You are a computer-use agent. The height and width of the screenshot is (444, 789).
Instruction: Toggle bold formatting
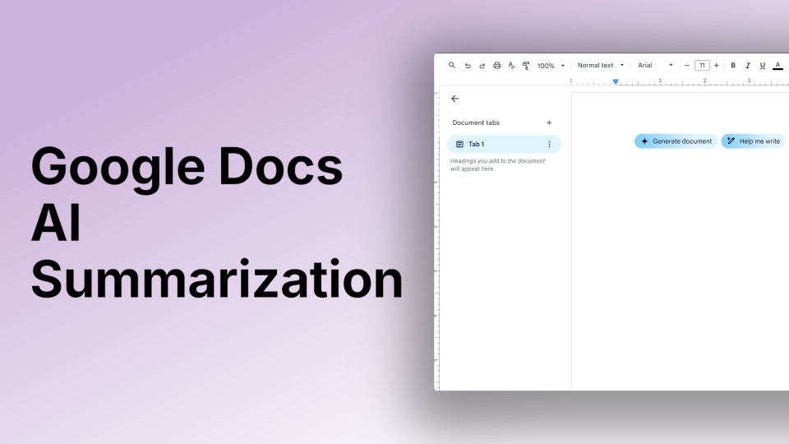tap(733, 66)
